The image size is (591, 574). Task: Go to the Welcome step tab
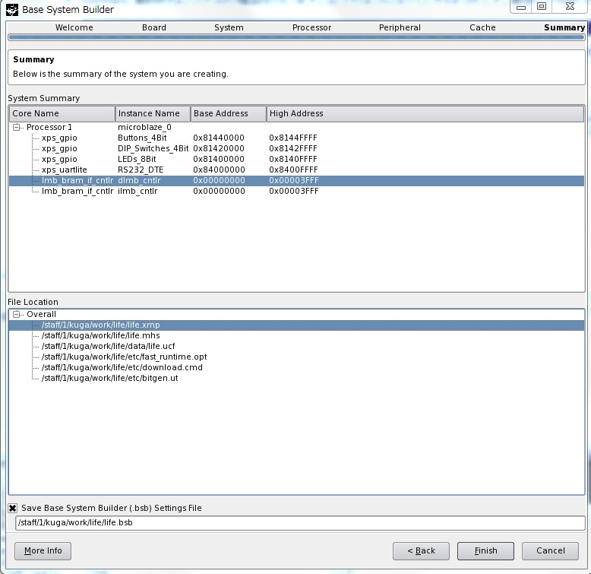(74, 27)
